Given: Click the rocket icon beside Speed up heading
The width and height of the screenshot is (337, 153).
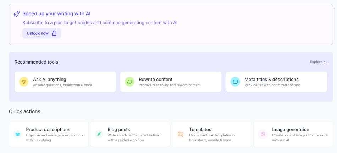Looking at the screenshot, I should [x=17, y=14].
